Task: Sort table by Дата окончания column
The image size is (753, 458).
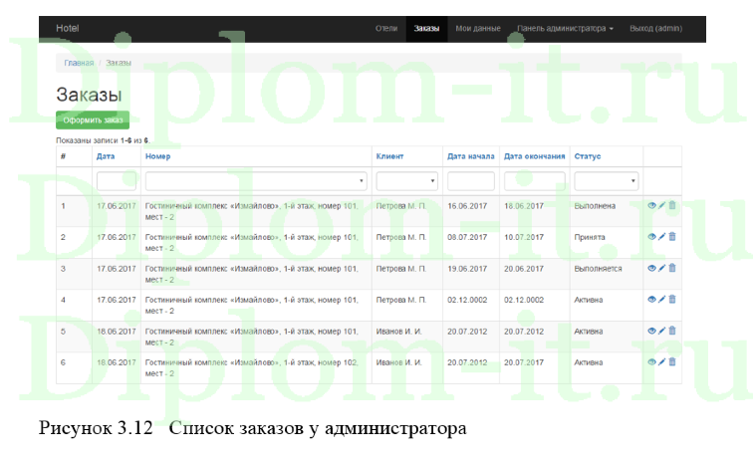Action: pos(534,156)
